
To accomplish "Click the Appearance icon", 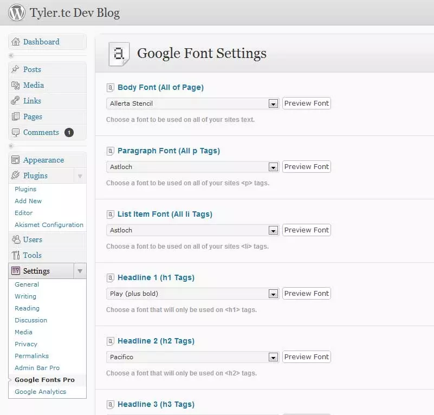I will (16, 160).
